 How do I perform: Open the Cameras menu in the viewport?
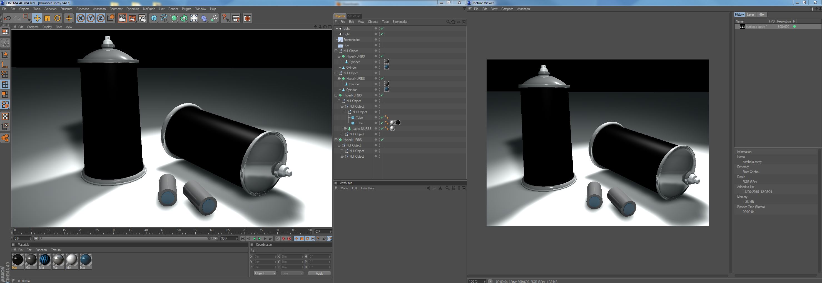[33, 27]
